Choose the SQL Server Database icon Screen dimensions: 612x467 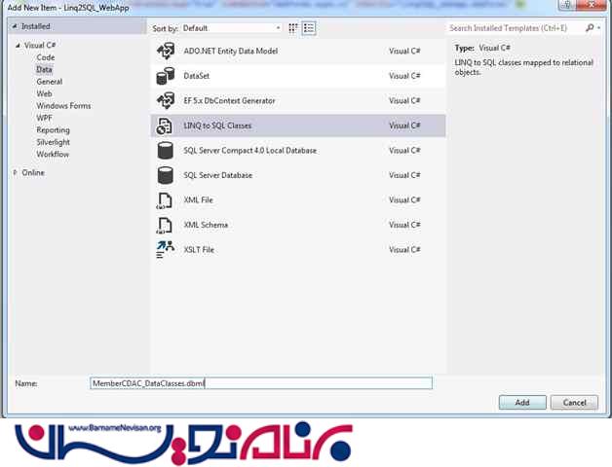coord(165,175)
